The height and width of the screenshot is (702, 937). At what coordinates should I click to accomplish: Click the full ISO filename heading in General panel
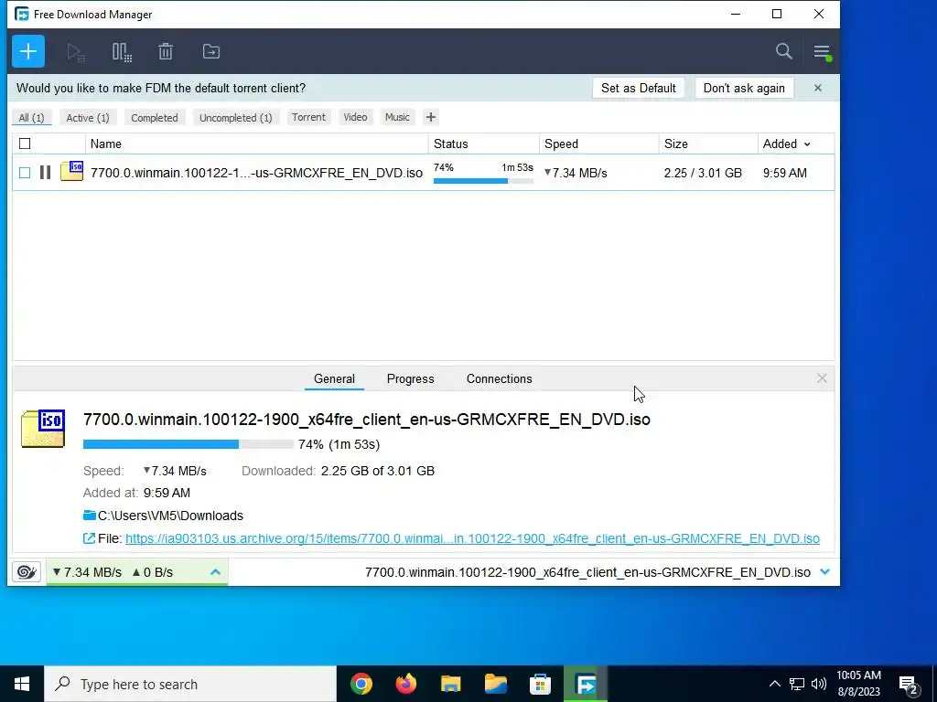[x=366, y=420]
